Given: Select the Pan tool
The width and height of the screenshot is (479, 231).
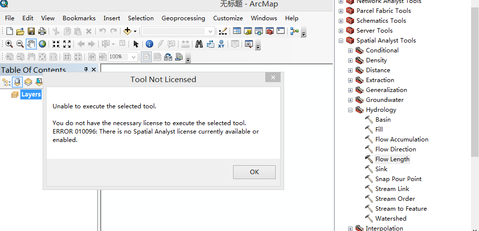Looking at the screenshot, I should click(x=31, y=44).
